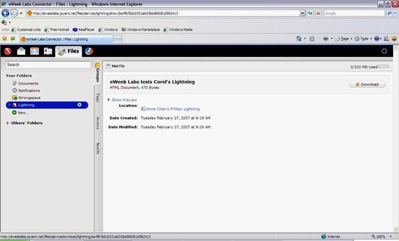This screenshot has height=241, width=399.
Task: Open Free Hotmail favorite link
Action: [x=57, y=30]
